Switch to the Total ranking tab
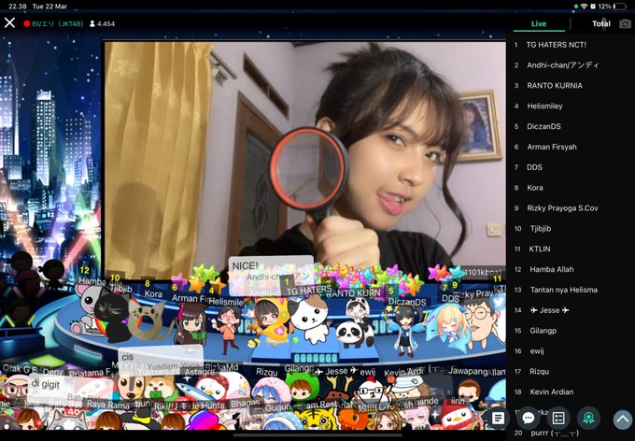The height and width of the screenshot is (441, 635). click(x=601, y=24)
